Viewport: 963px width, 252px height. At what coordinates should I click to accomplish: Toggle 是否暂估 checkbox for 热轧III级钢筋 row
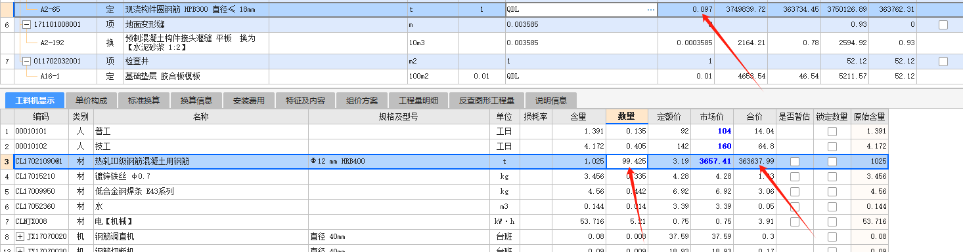point(795,161)
